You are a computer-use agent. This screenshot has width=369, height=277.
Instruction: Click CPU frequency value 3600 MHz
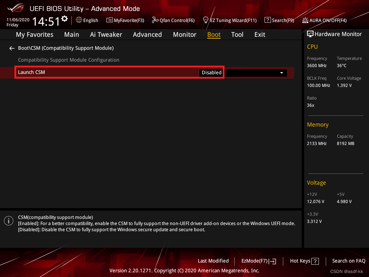click(316, 66)
